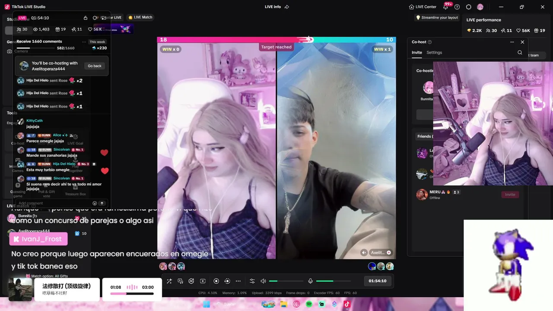553x311 pixels.
Task: Open the emoji picker in comment box
Action: 95,203
